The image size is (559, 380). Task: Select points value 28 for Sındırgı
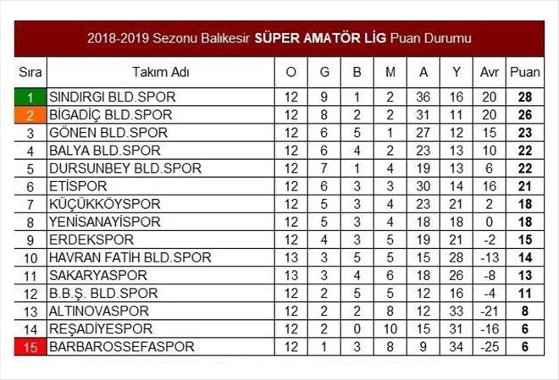point(525,97)
